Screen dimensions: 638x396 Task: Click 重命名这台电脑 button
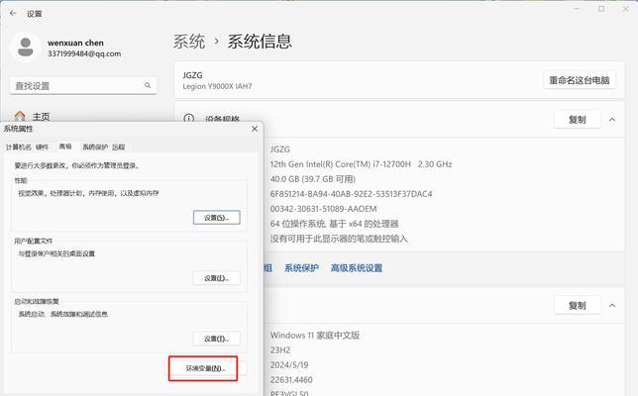pos(585,80)
